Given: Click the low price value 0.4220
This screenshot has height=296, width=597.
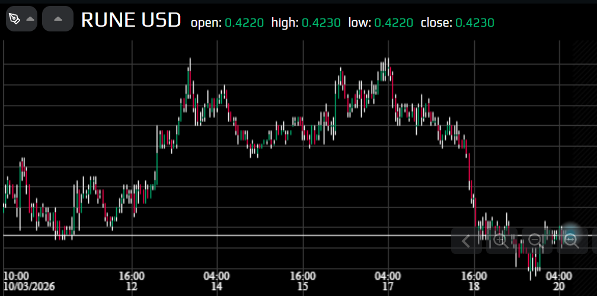Looking at the screenshot, I should click(x=394, y=23).
